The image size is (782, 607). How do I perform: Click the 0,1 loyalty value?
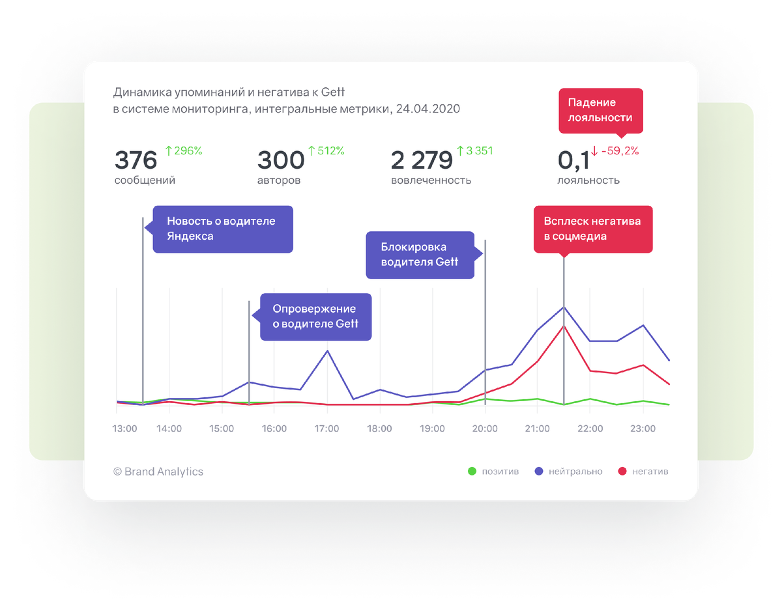(x=573, y=160)
